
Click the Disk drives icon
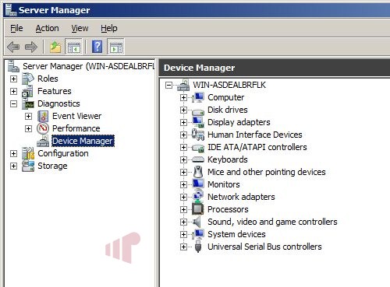click(x=198, y=111)
